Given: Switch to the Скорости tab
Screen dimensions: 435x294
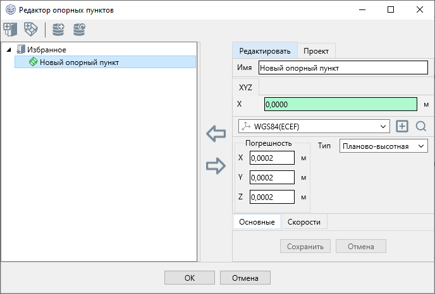Looking at the screenshot, I should 304,222.
